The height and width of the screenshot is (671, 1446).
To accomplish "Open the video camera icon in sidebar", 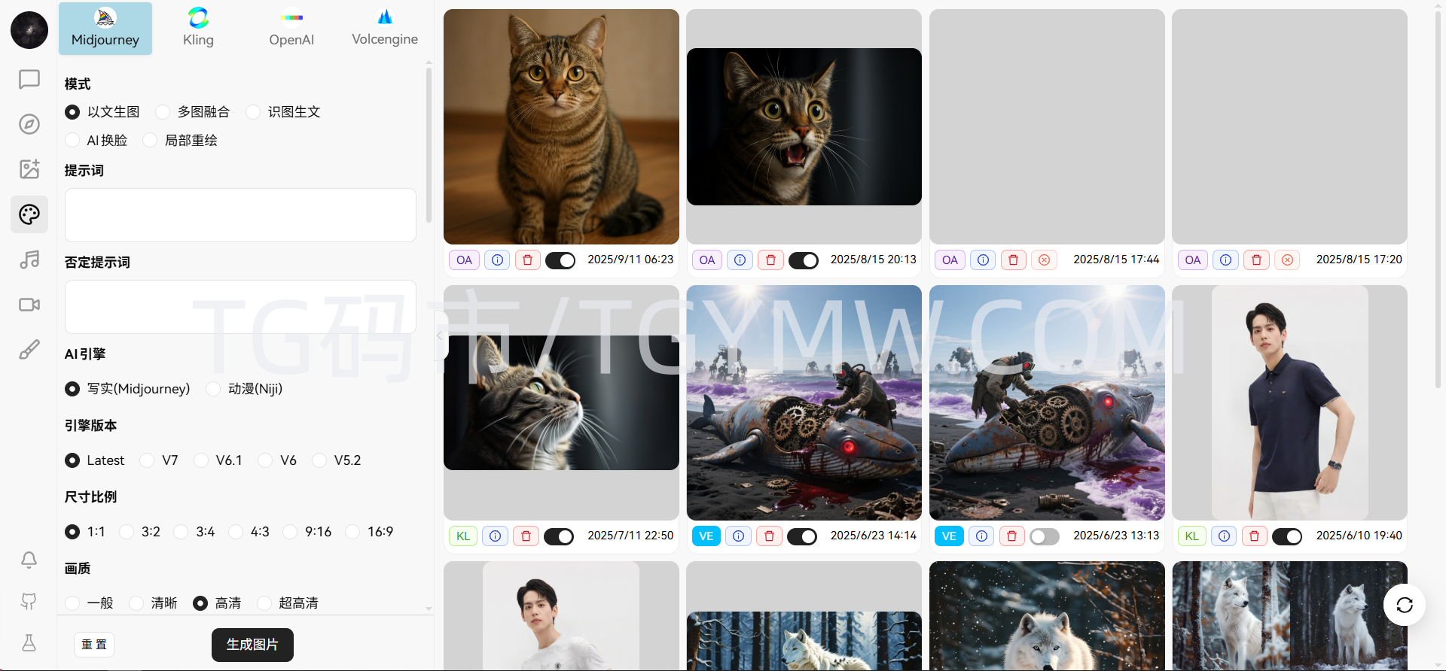I will [29, 305].
